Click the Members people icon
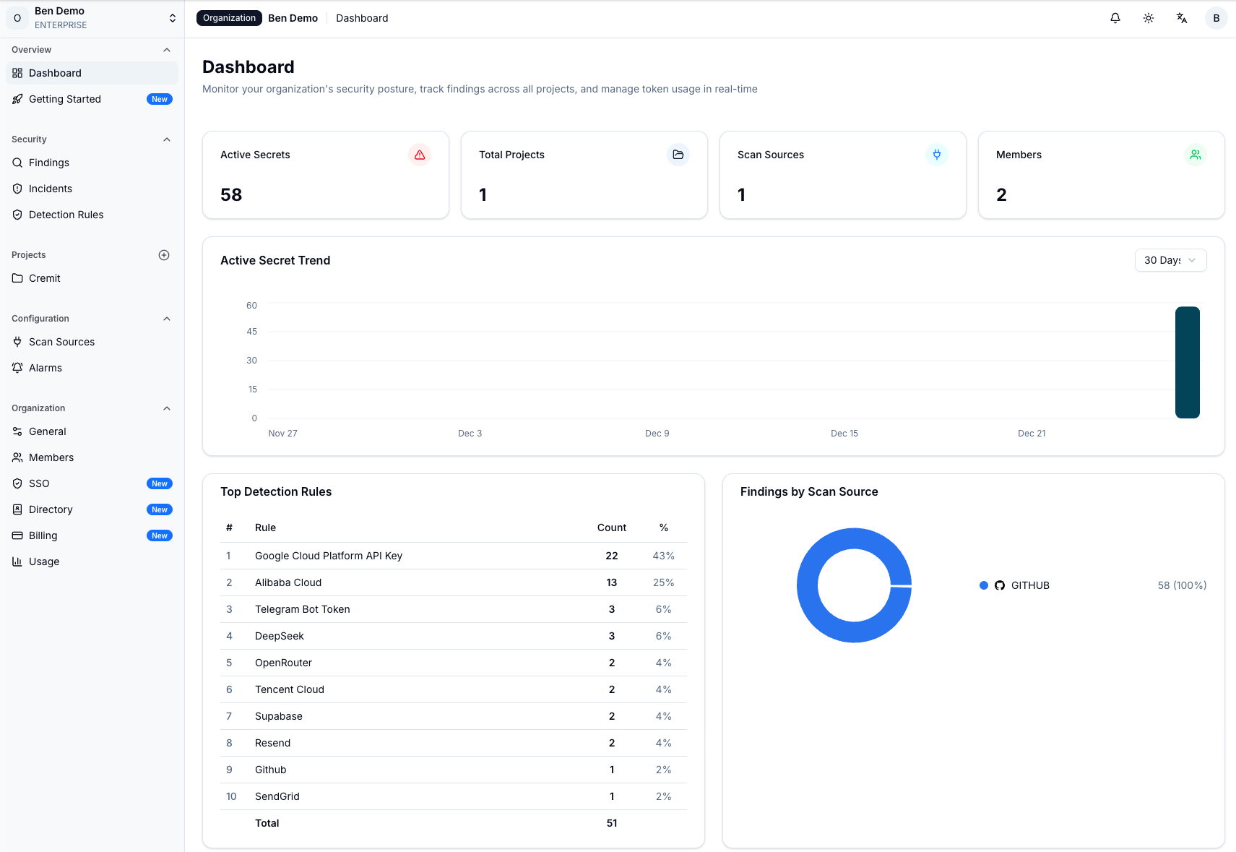1236x852 pixels. click(1196, 155)
